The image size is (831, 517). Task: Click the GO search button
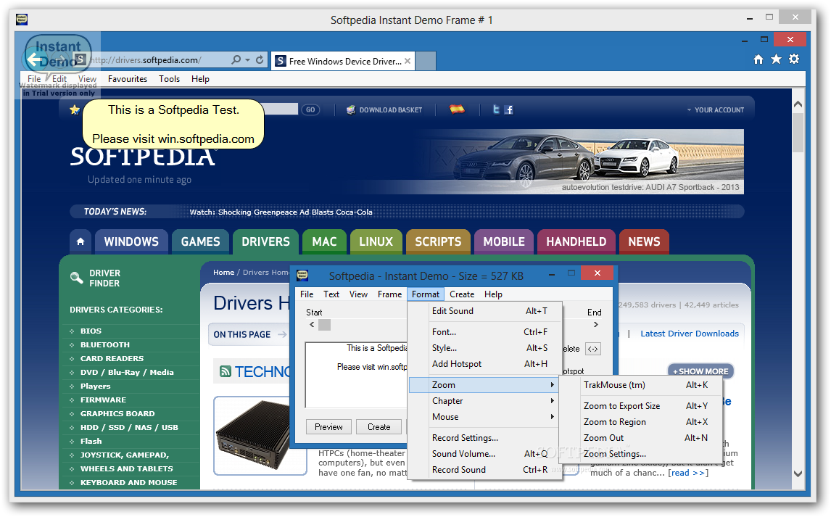[x=310, y=109]
